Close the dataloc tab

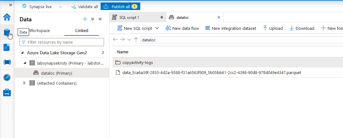[219, 17]
